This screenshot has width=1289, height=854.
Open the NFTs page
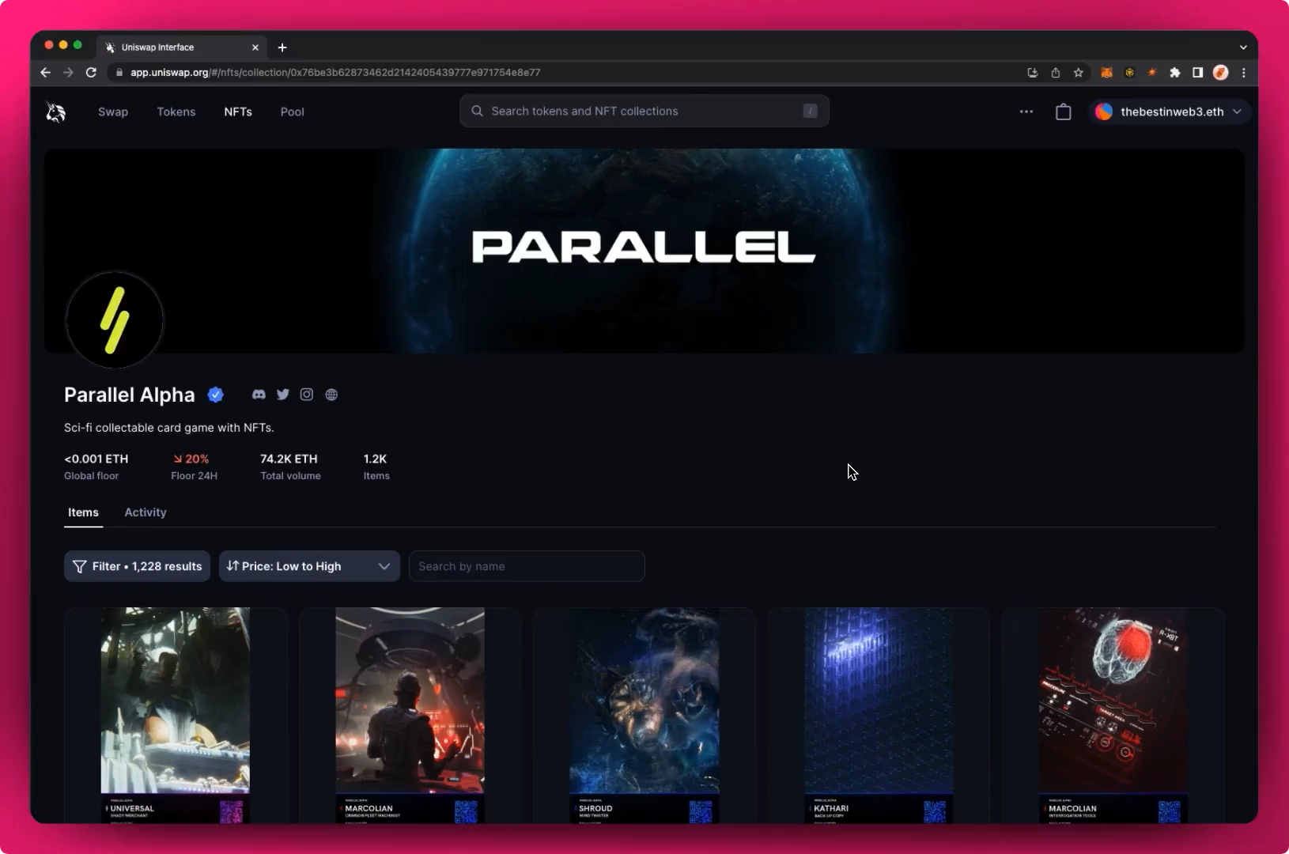click(x=238, y=112)
